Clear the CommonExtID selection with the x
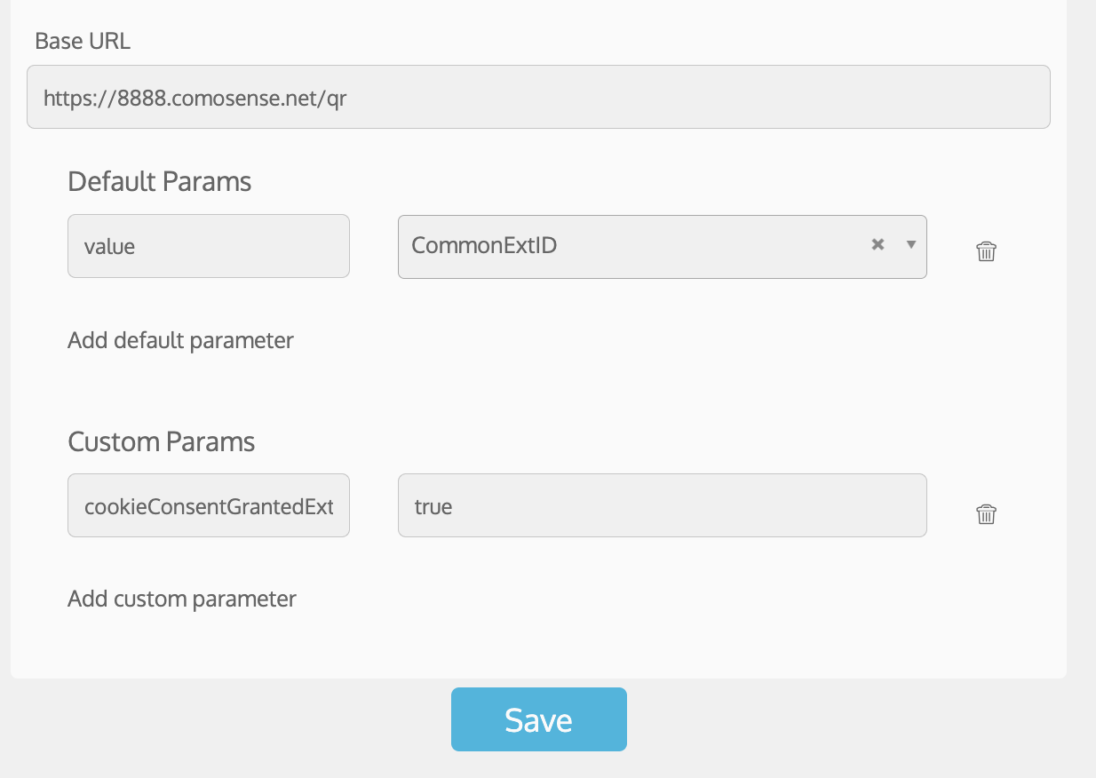 click(878, 244)
